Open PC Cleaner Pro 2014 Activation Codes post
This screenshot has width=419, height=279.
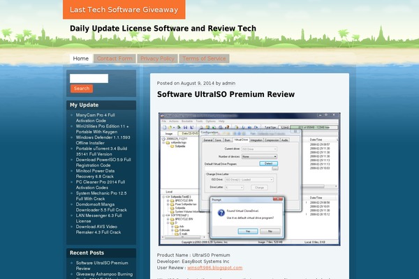pyautogui.click(x=101, y=185)
